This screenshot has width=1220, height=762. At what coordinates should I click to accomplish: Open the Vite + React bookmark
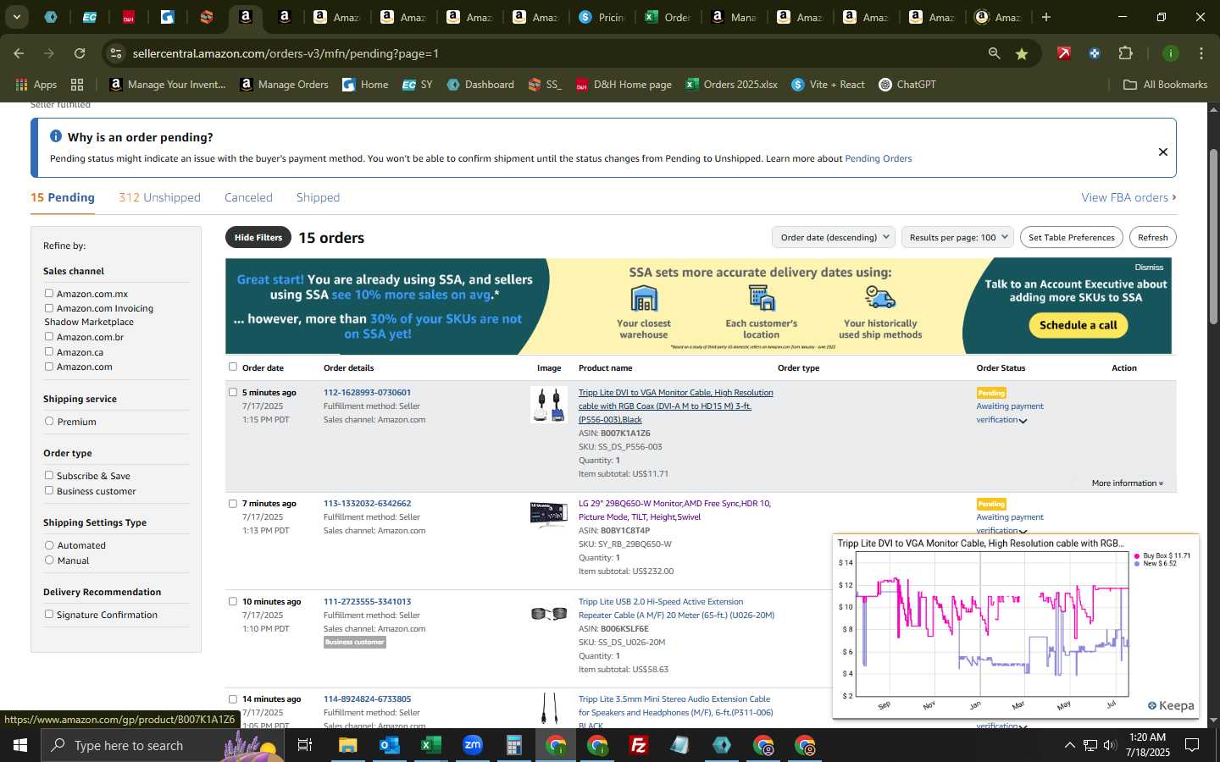pyautogui.click(x=828, y=85)
